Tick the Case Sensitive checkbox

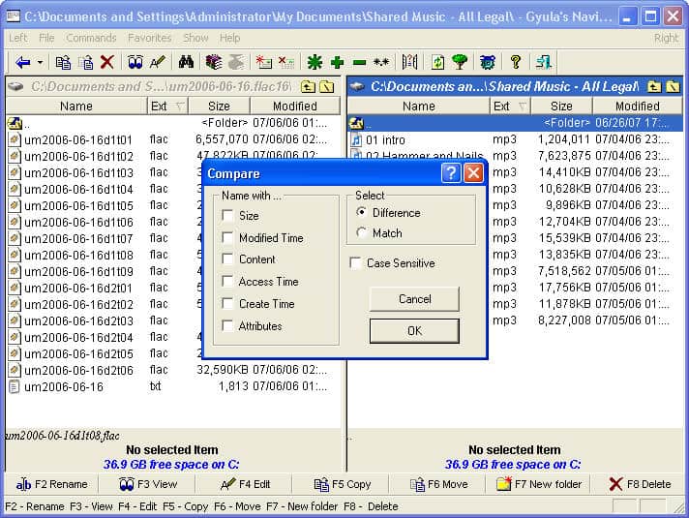click(x=356, y=263)
